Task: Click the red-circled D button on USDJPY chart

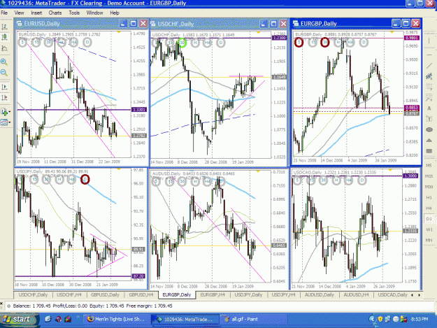Action: click(85, 179)
